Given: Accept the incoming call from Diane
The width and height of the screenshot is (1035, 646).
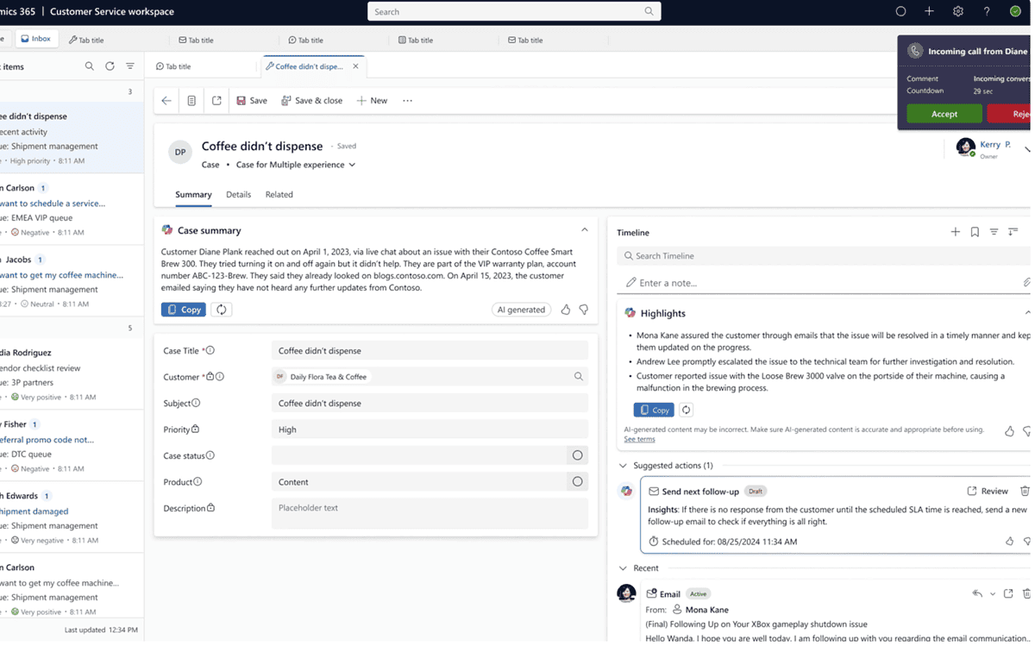Looking at the screenshot, I should tap(944, 113).
